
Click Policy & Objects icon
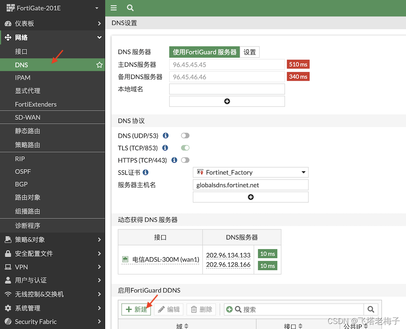(x=8, y=239)
